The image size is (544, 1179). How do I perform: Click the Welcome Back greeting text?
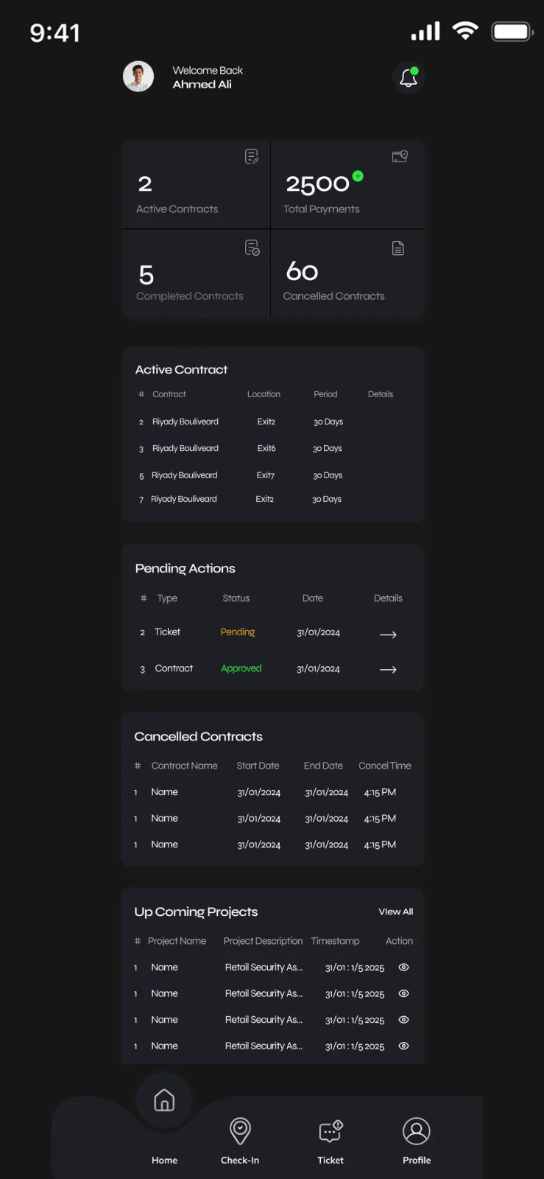coord(208,70)
